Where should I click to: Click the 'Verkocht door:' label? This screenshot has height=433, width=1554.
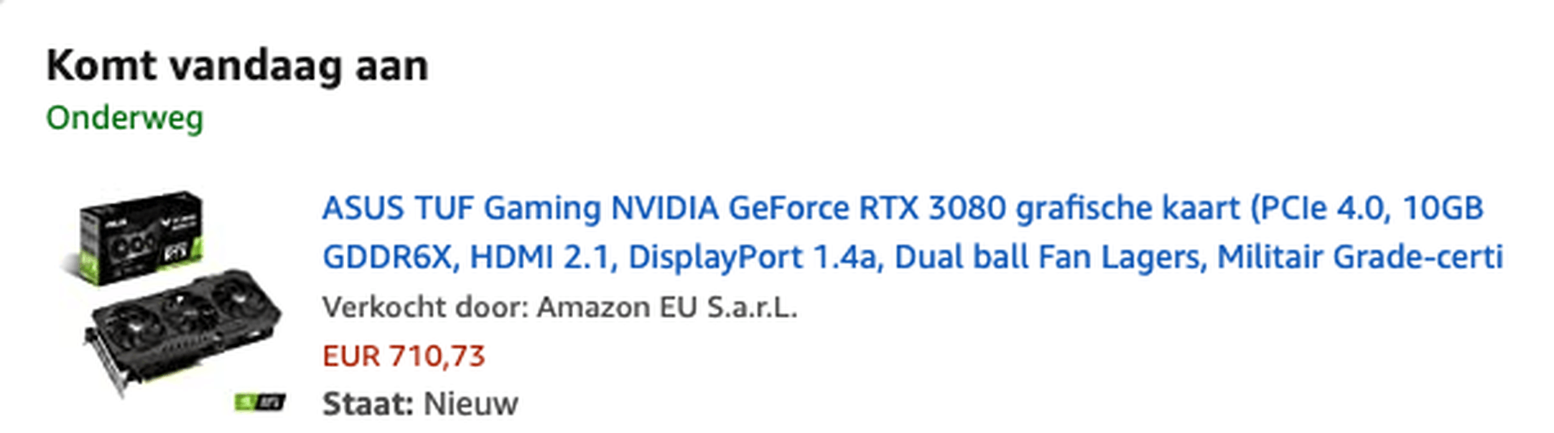click(x=426, y=307)
